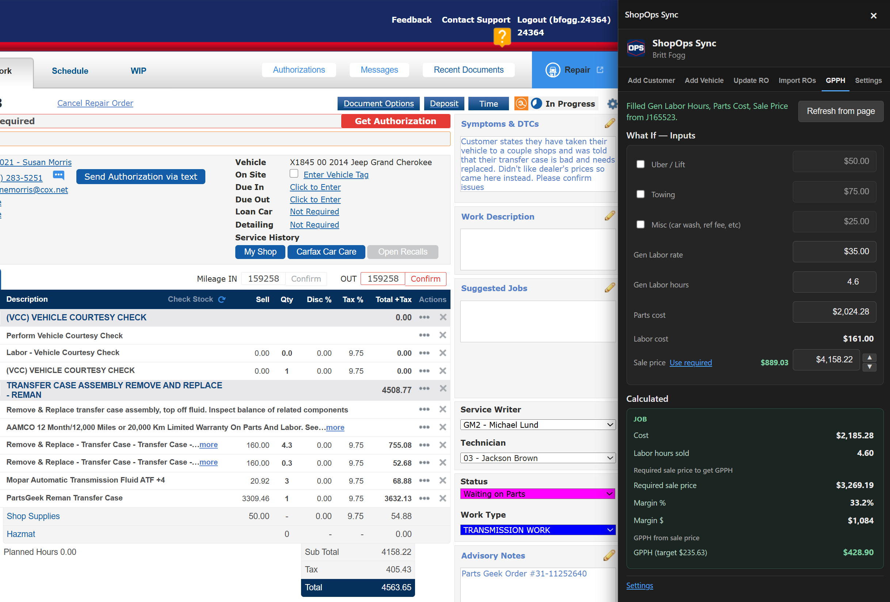This screenshot has width=890, height=602.
Task: Open the Work Type dropdown
Action: point(538,530)
